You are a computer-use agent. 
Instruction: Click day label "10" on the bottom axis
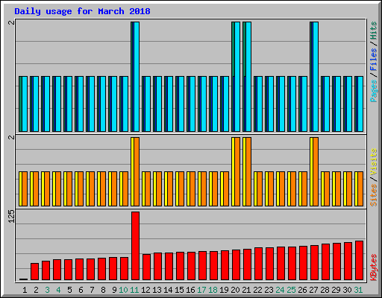[x=123, y=290]
